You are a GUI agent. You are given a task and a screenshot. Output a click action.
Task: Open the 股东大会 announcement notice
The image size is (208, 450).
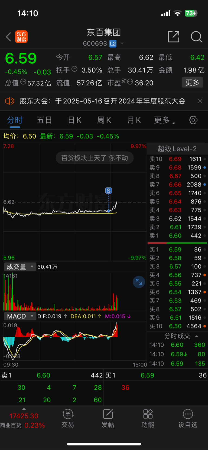[x=102, y=101]
